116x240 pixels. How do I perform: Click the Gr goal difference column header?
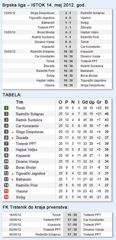click(x=99, y=102)
